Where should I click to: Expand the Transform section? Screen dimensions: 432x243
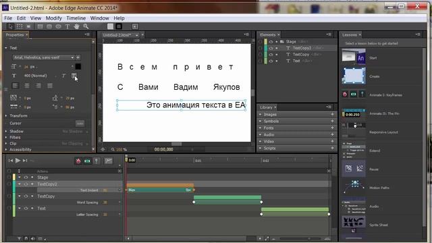(x=6, y=115)
